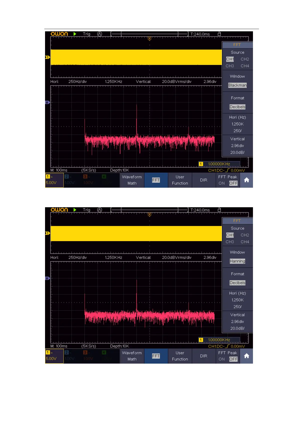
Task: Click the purple M math marker, Blackman screenshot
Action: (48, 102)
